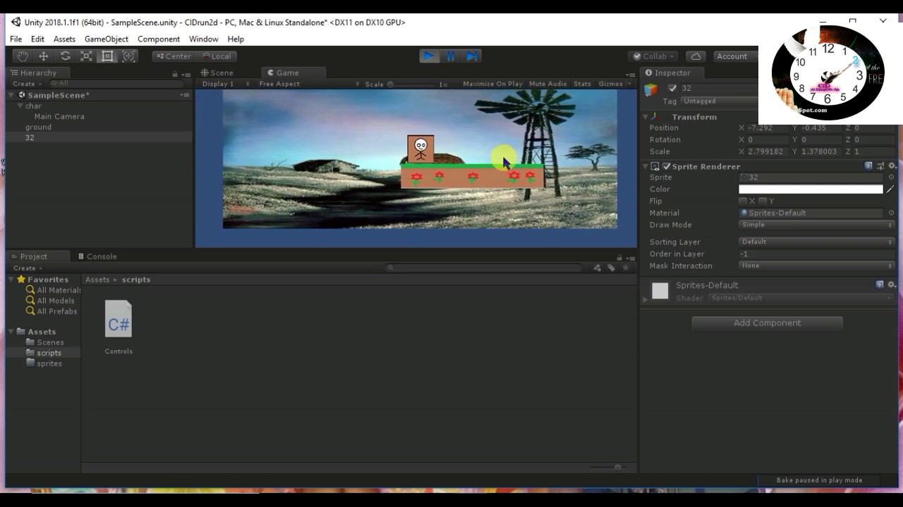Click the Stats button in Game view
The height and width of the screenshot is (507, 903).
[x=582, y=84]
